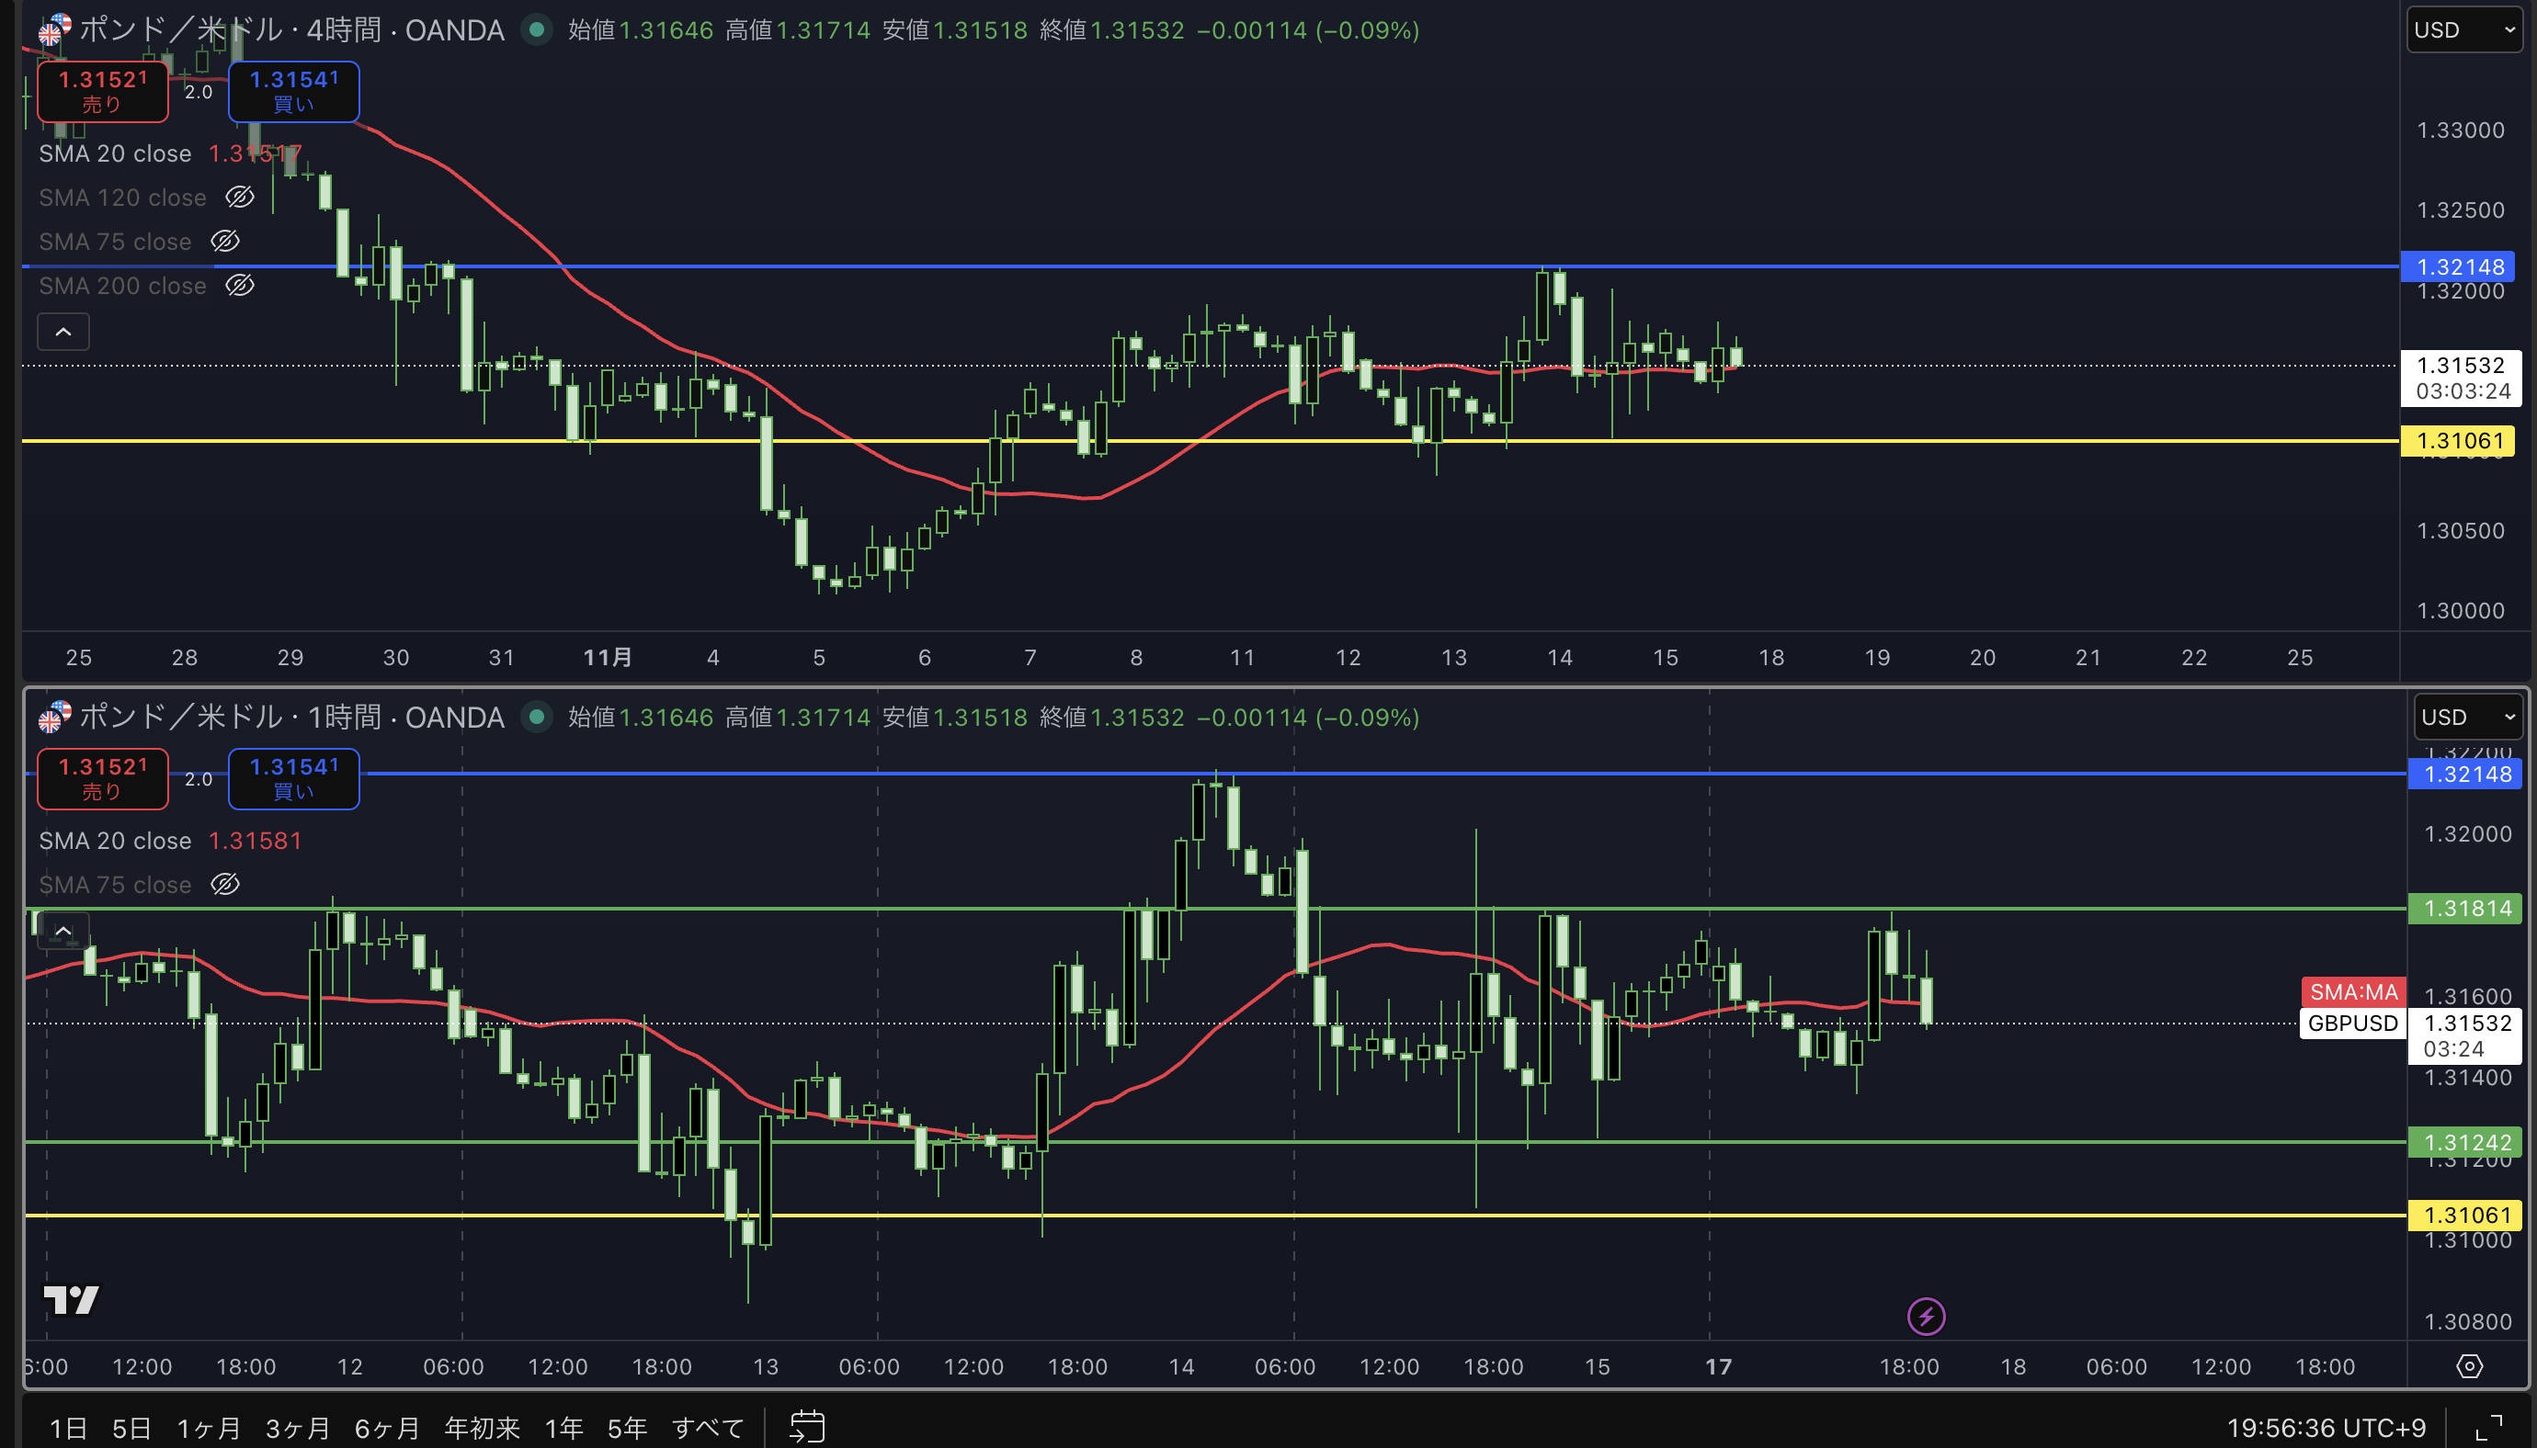Toggle fullscreen chart mode icon
The image size is (2537, 1448).
2488,1427
